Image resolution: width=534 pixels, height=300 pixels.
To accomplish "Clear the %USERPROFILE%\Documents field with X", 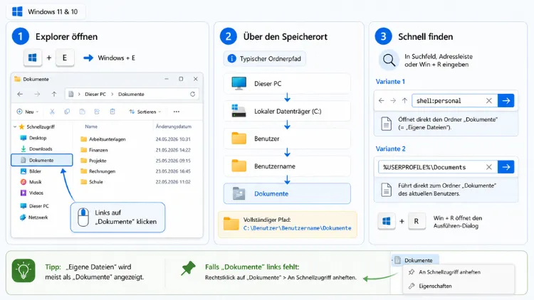I will point(488,167).
